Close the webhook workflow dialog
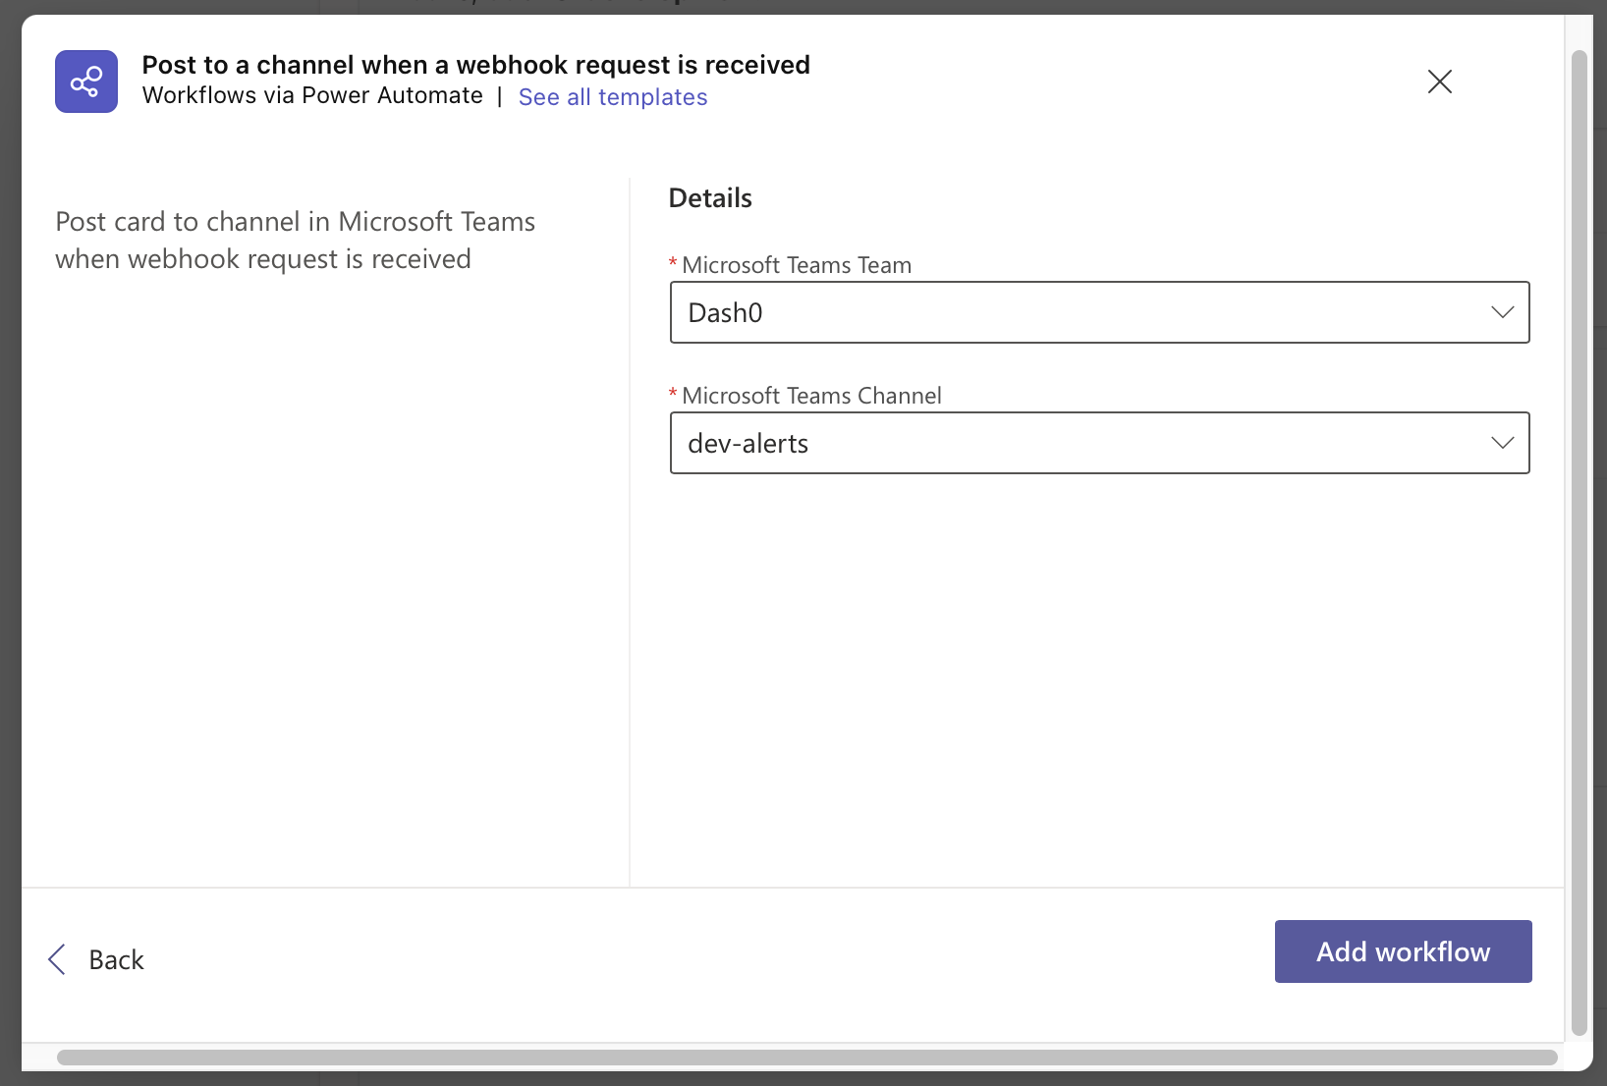 pyautogui.click(x=1439, y=81)
